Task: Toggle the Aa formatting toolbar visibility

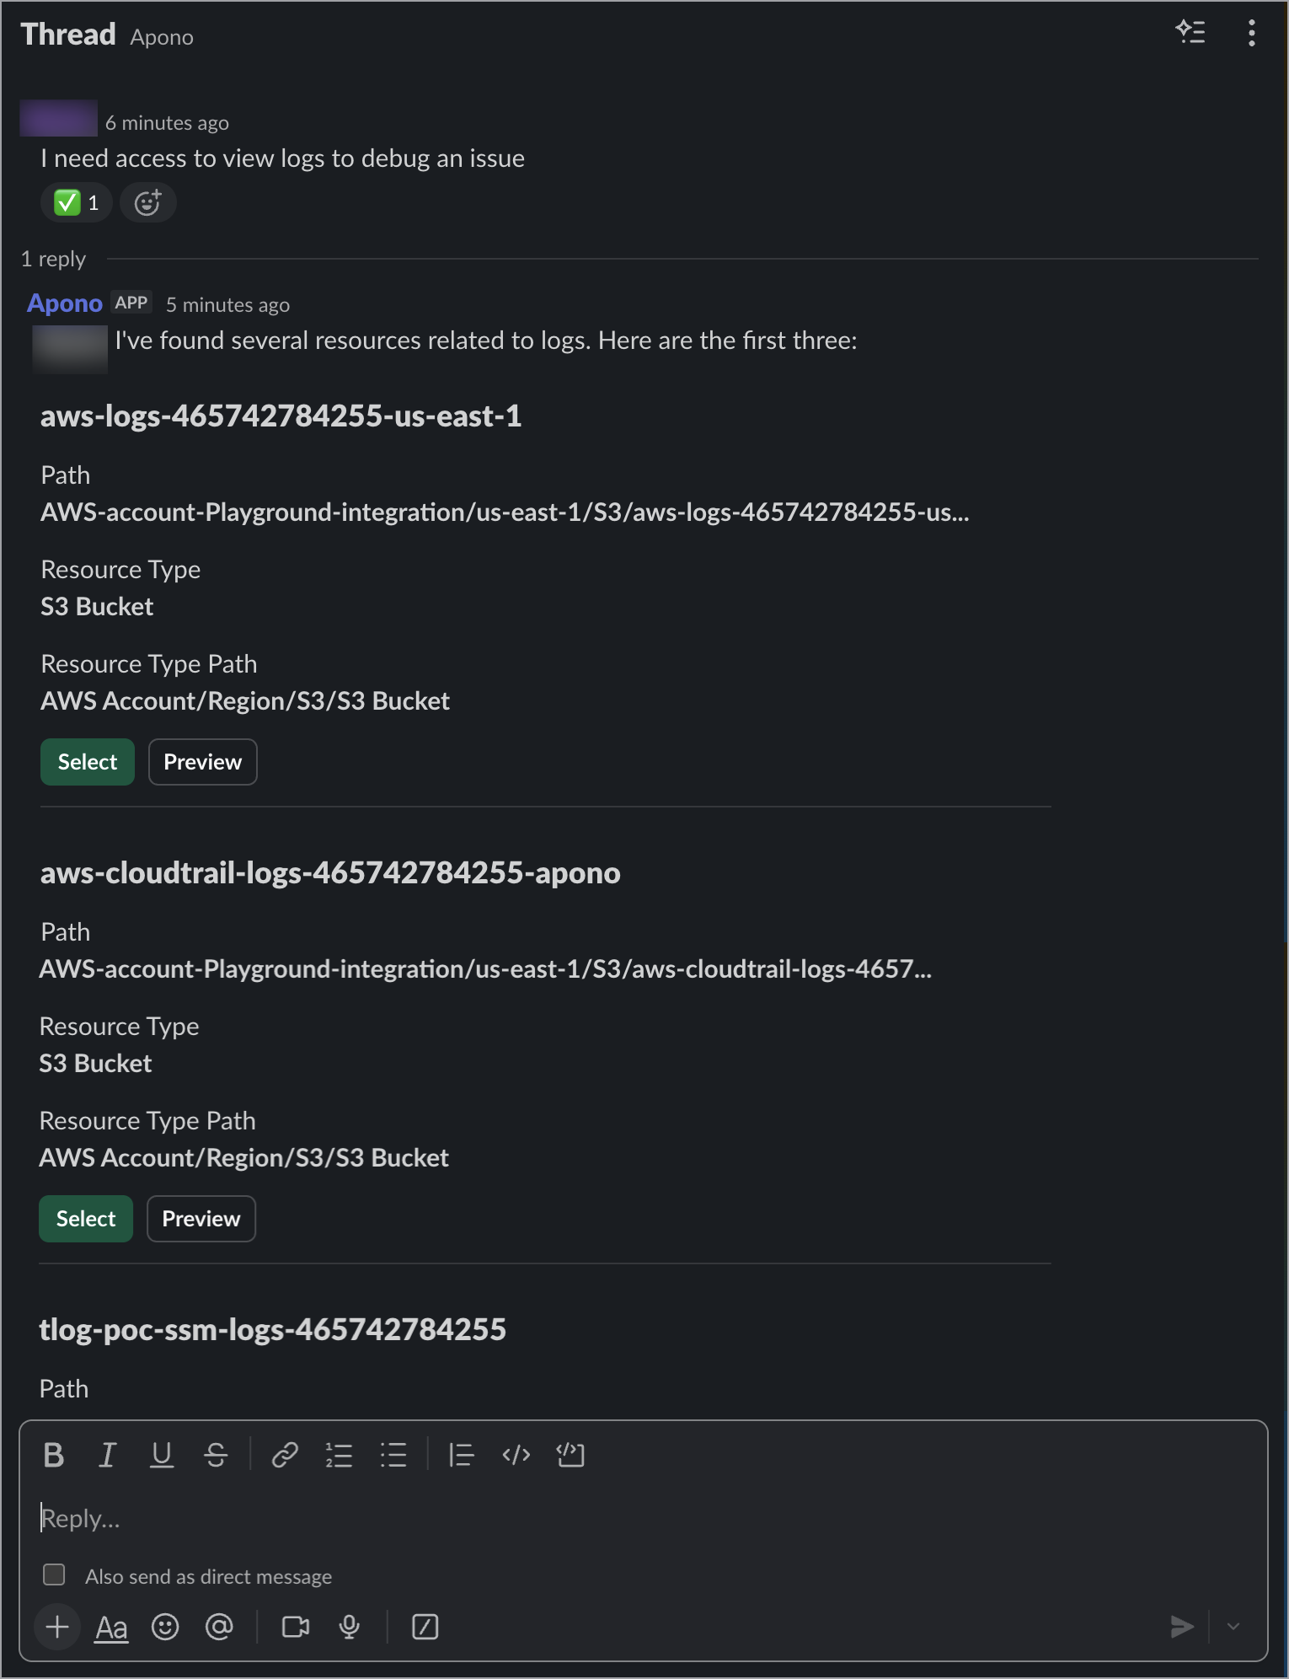Action: click(111, 1627)
